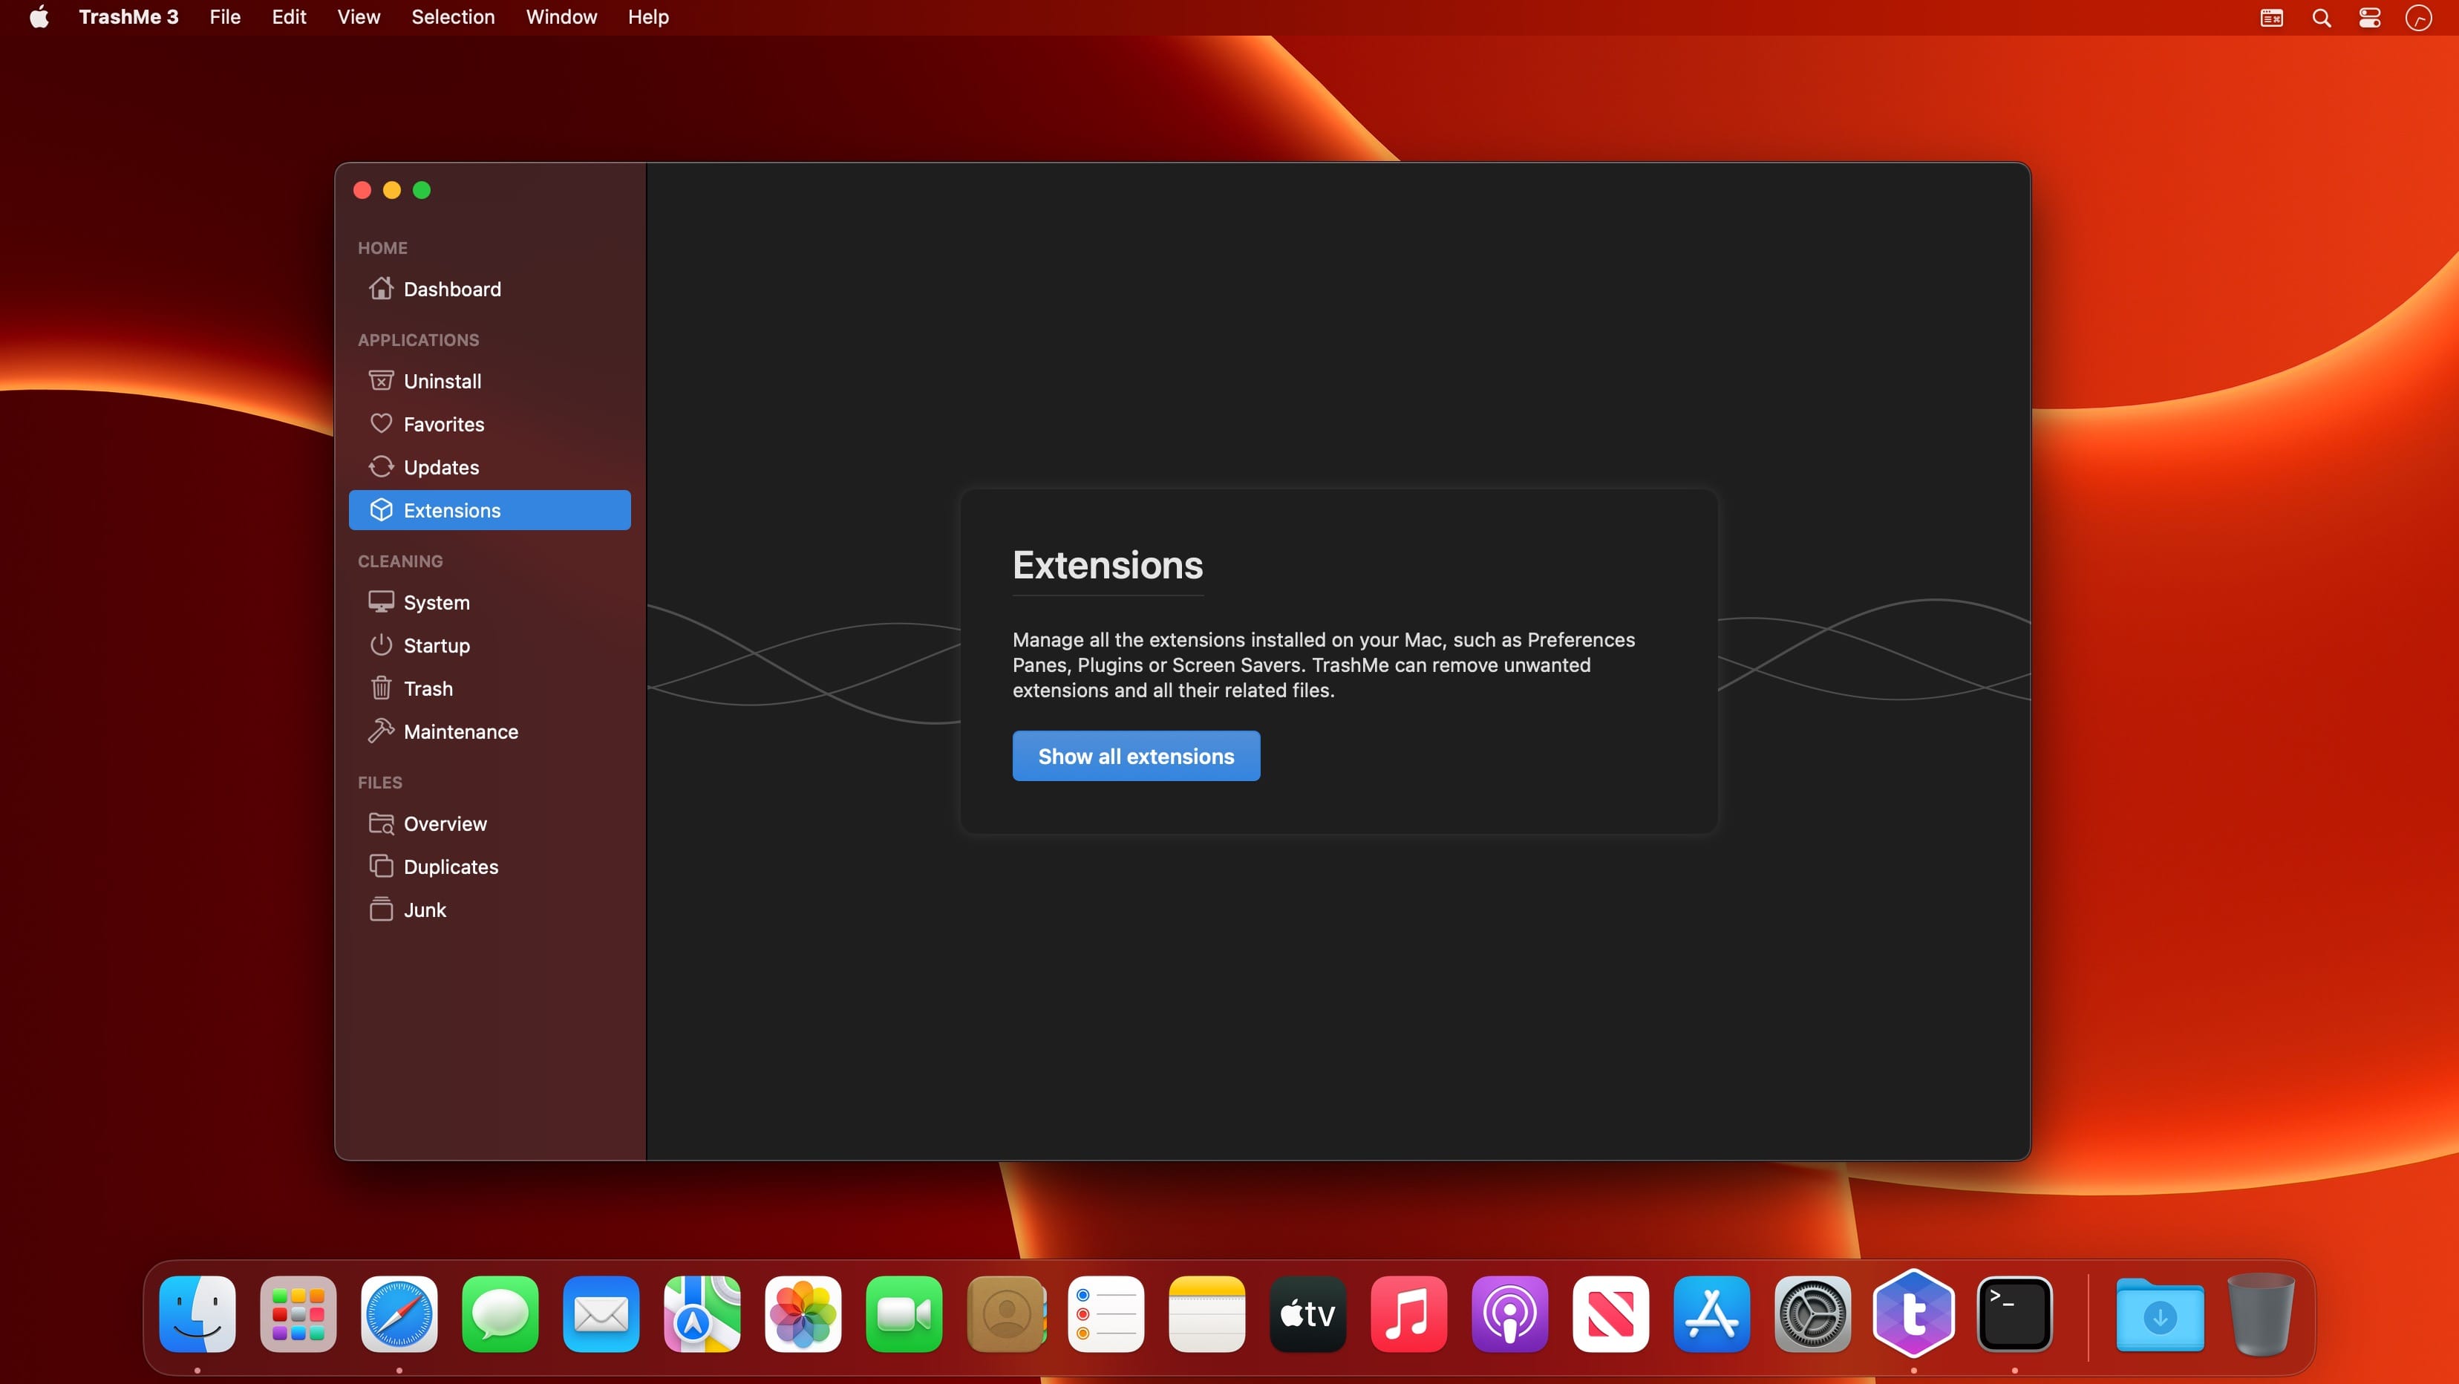Viewport: 2459px width, 1384px height.
Task: Open Terminal from the Dock
Action: tap(2014, 1314)
